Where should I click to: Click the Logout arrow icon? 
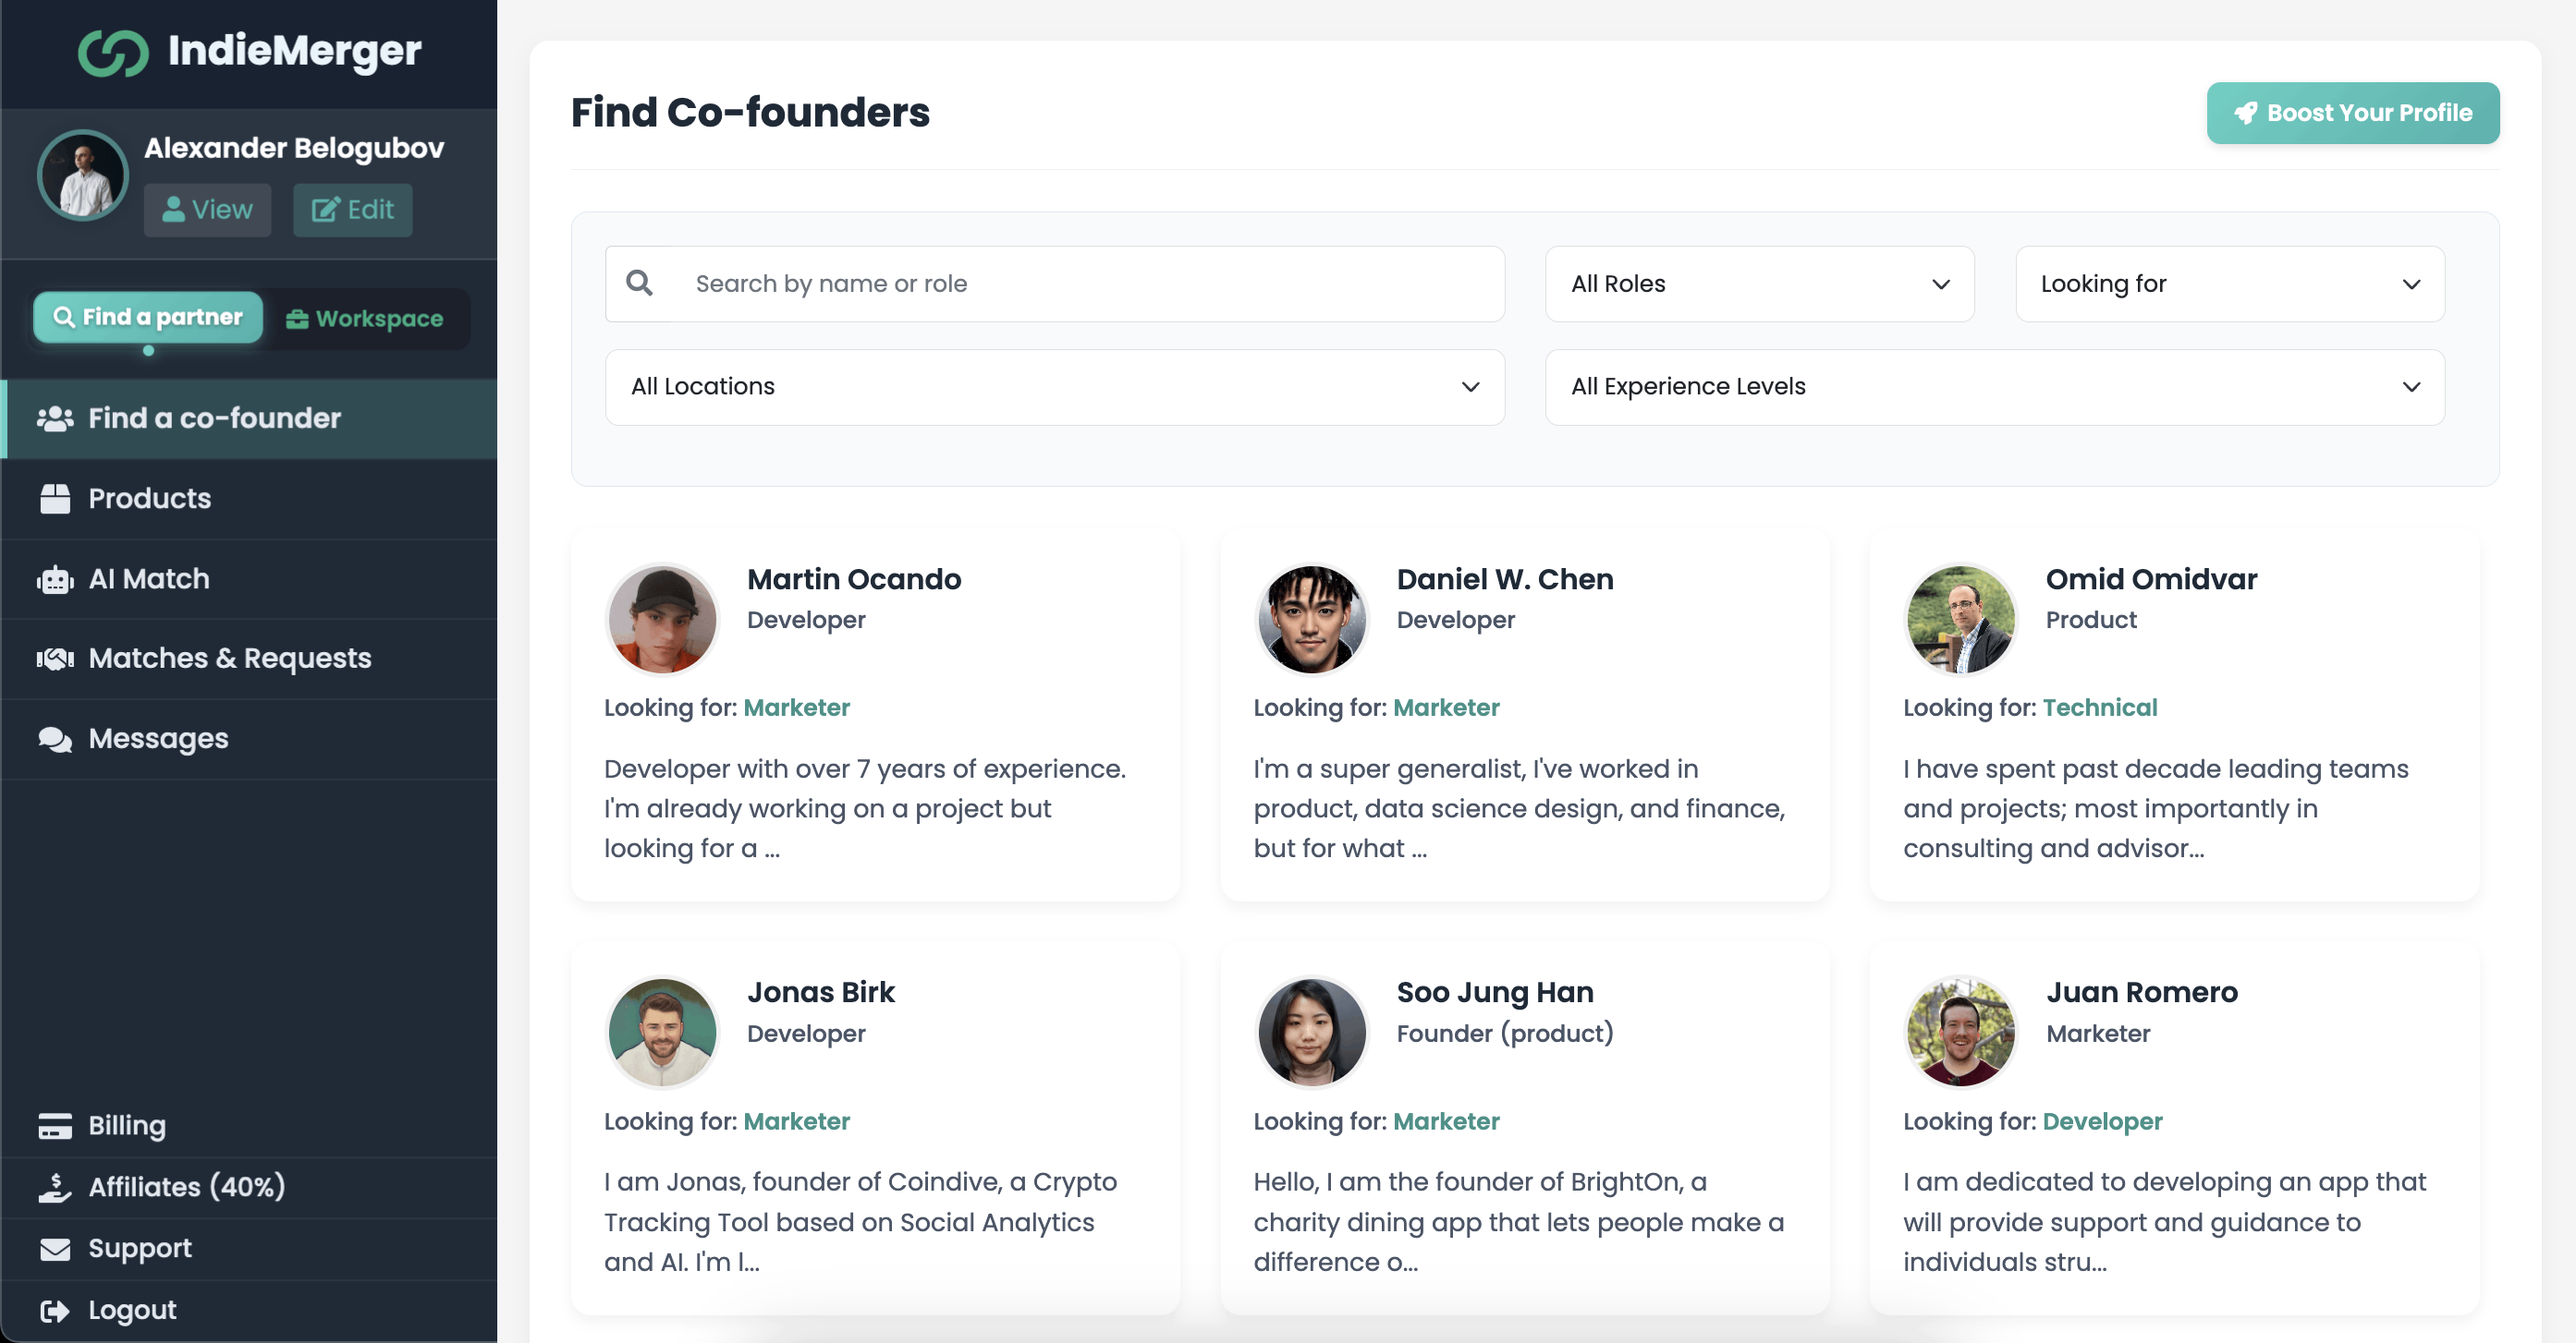pyautogui.click(x=54, y=1310)
